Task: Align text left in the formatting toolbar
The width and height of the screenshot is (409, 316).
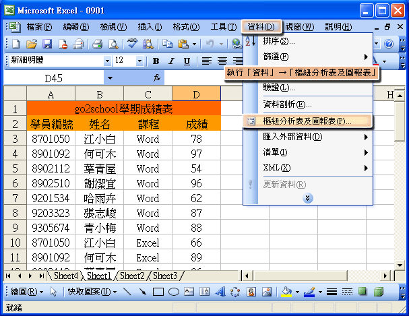Action: coord(207,61)
